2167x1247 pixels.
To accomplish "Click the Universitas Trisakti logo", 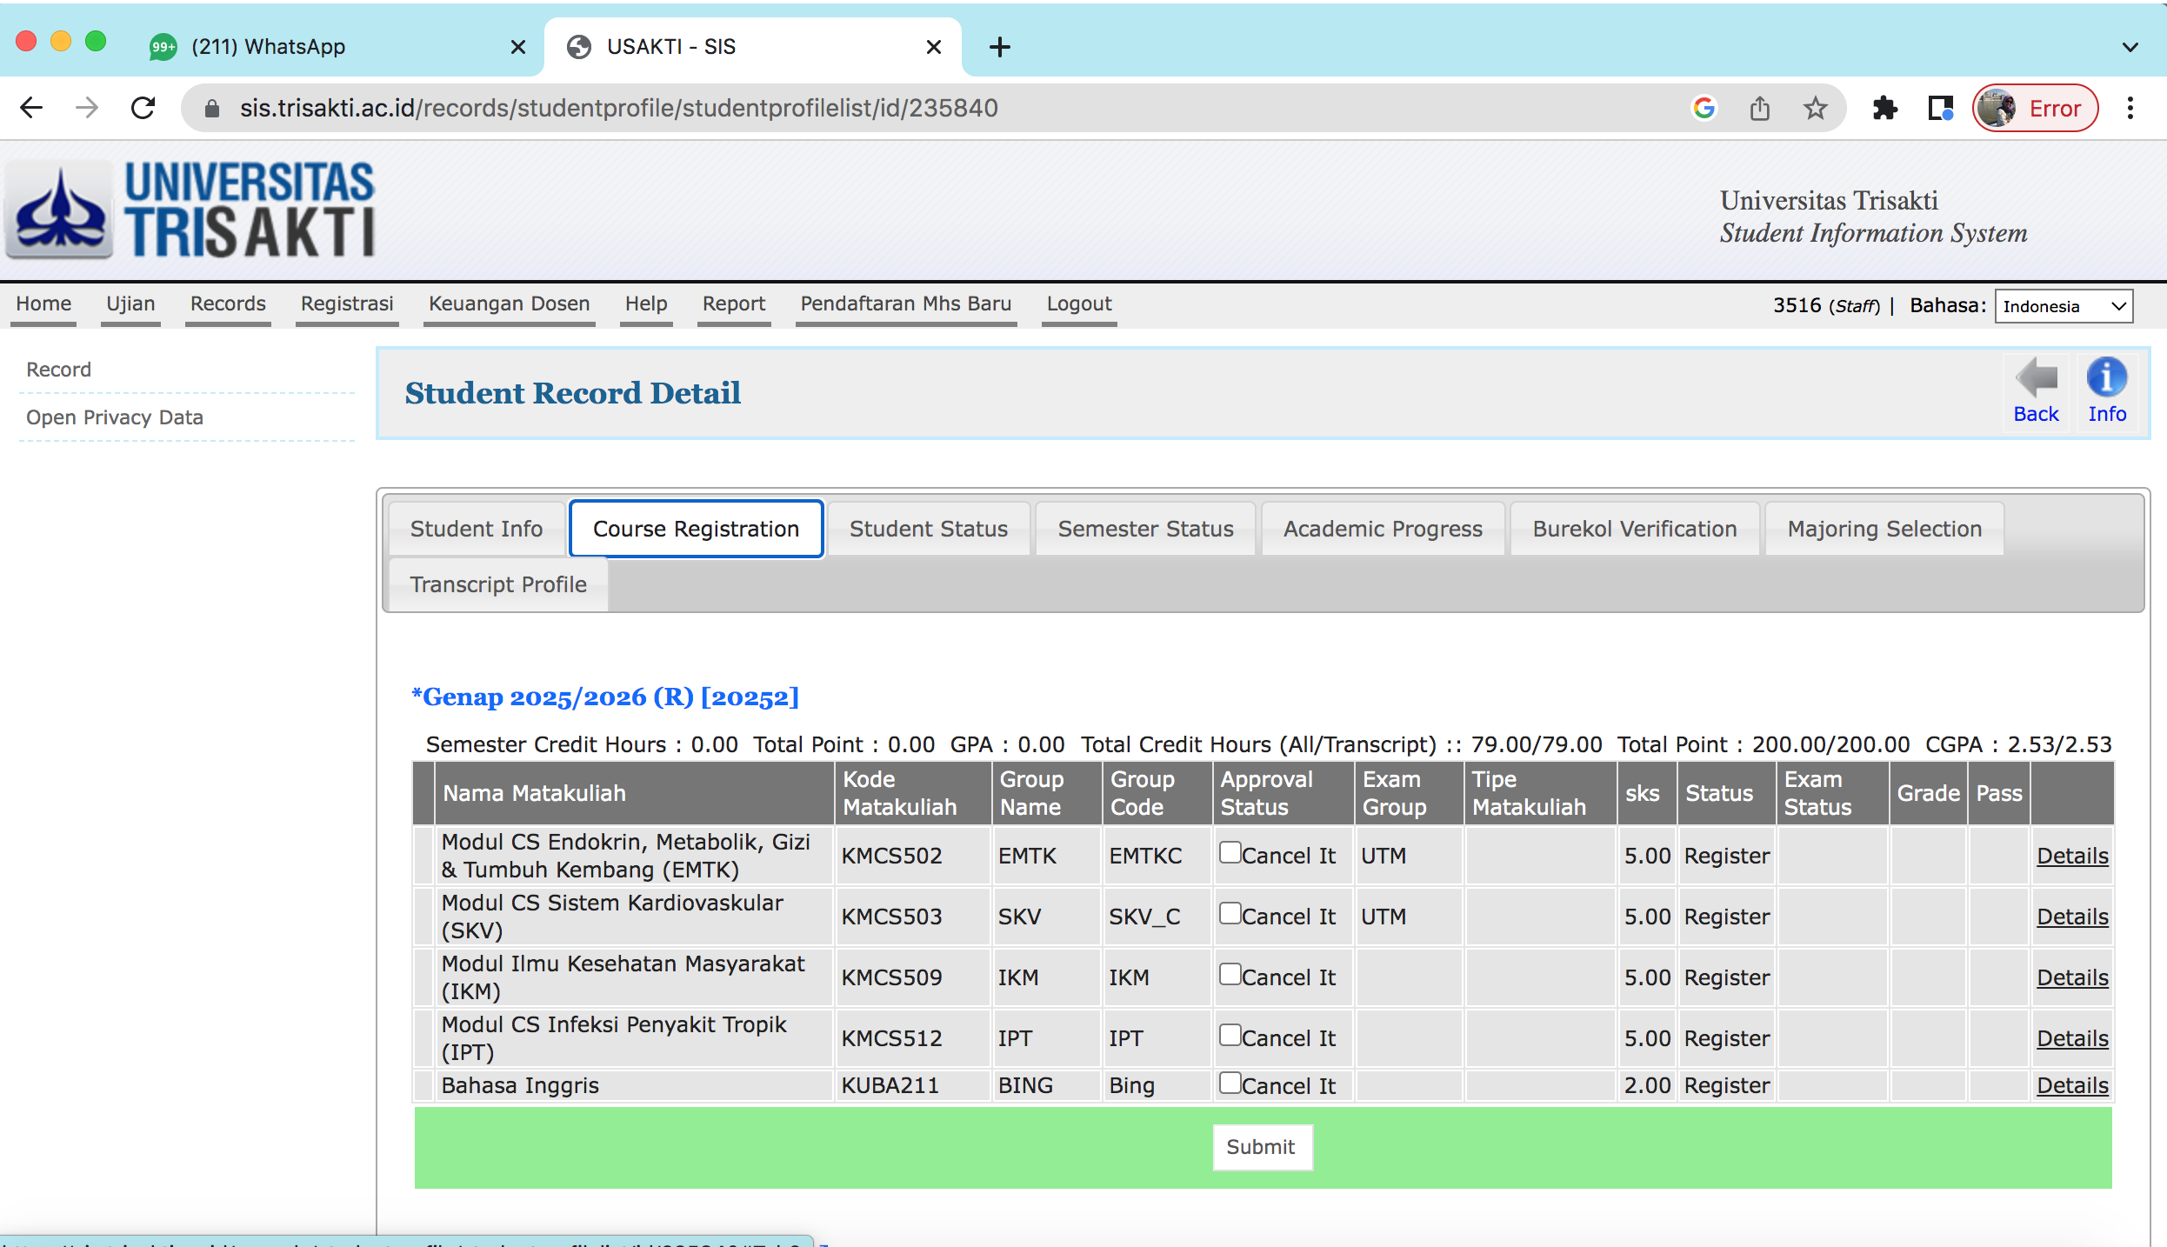I will click(x=191, y=210).
